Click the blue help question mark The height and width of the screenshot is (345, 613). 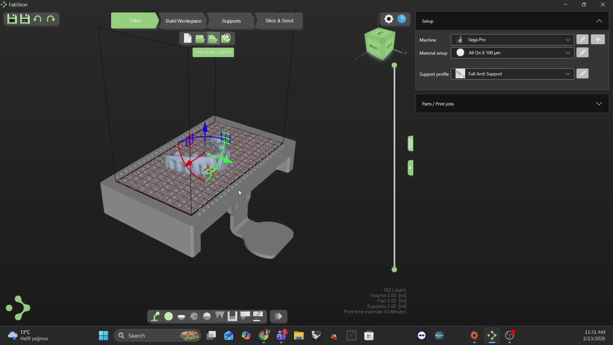pos(402,19)
